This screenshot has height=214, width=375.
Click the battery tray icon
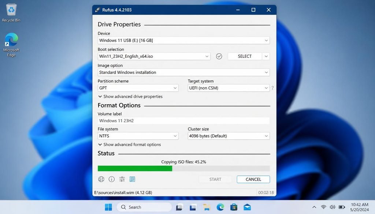click(342, 207)
